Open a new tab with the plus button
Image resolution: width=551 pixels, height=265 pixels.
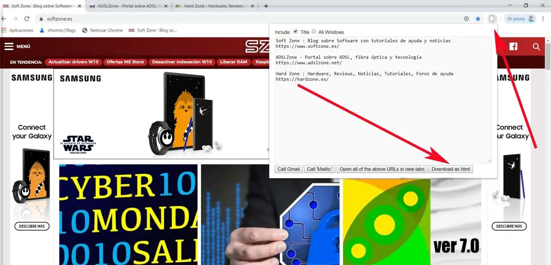pos(266,6)
